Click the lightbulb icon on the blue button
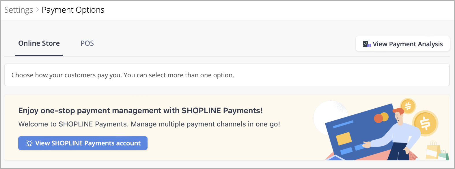The image size is (455, 169). [29, 143]
